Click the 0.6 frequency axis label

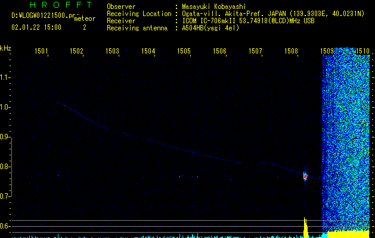point(4,226)
